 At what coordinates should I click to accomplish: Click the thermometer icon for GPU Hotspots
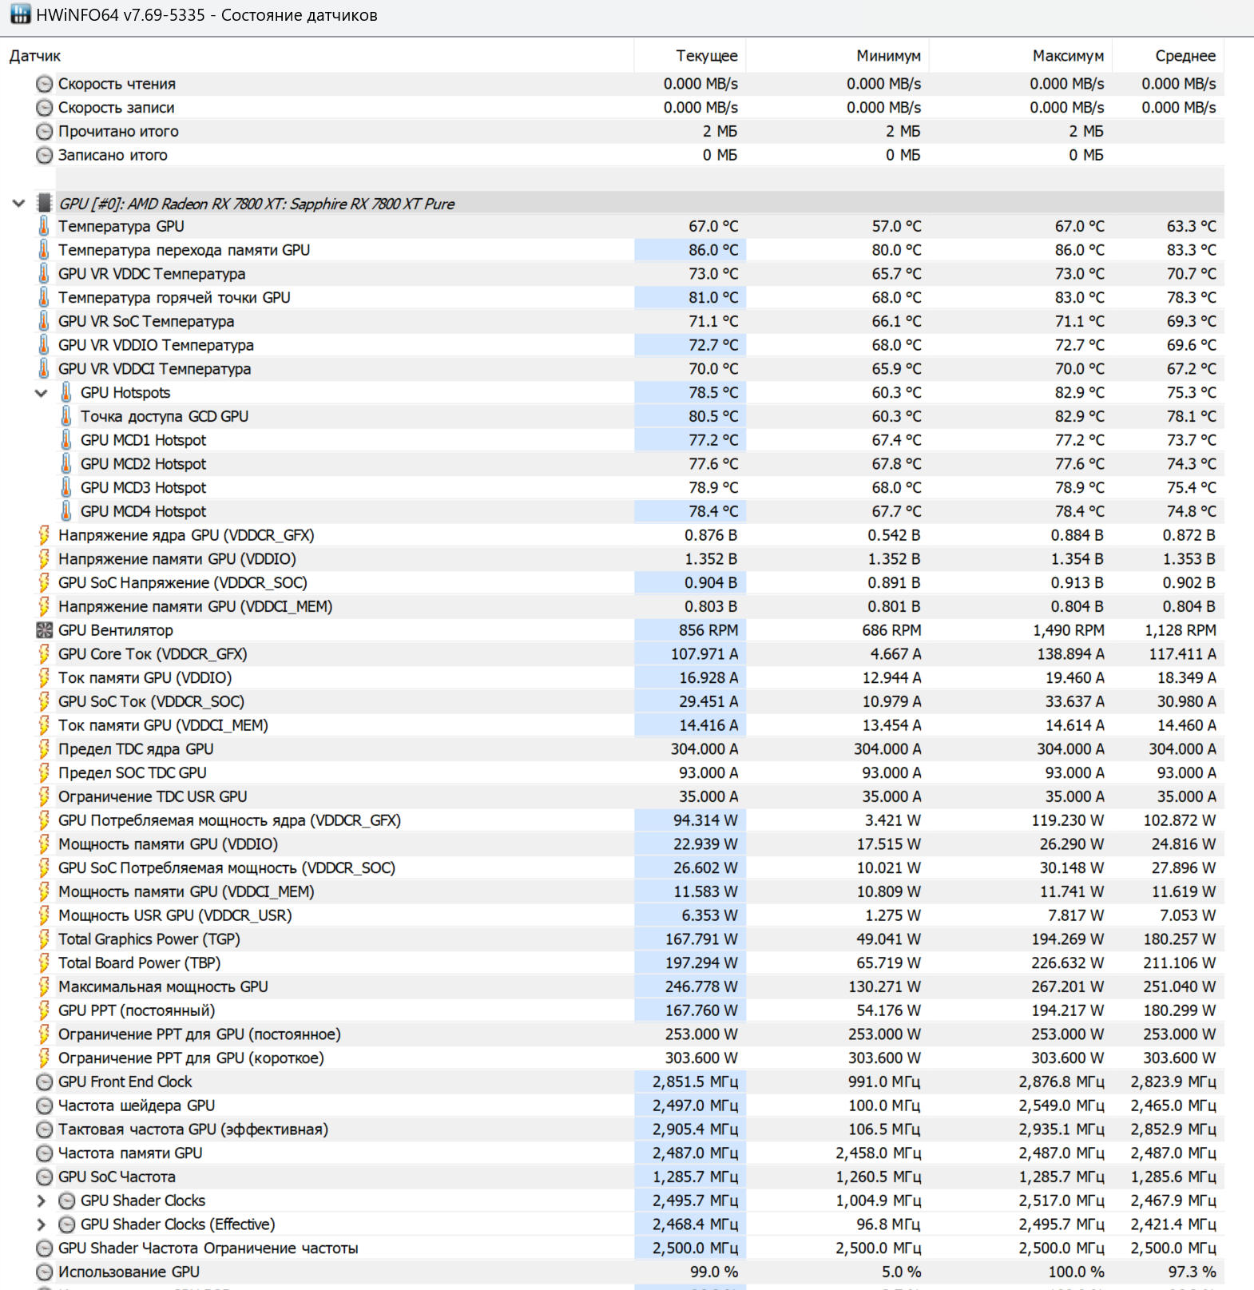pyautogui.click(x=66, y=393)
